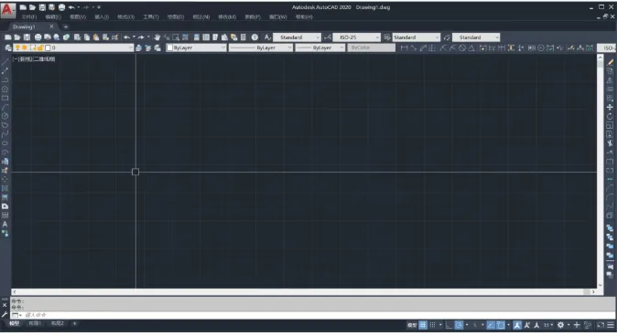This screenshot has height=336, width=617.
Task: Select the Move tool in the modify toolbar
Action: point(610,107)
